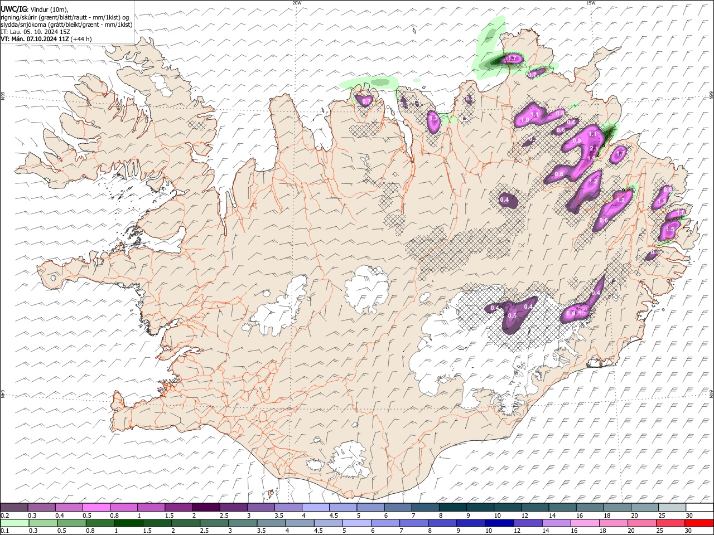
Task: Pick the rain-scale swatch starting at 0.8
Action: 100,523
